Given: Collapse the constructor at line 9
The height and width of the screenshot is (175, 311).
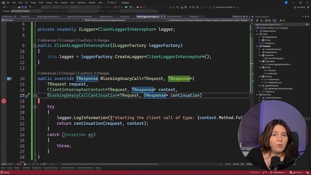Looking at the screenshot, I should coord(35,46).
